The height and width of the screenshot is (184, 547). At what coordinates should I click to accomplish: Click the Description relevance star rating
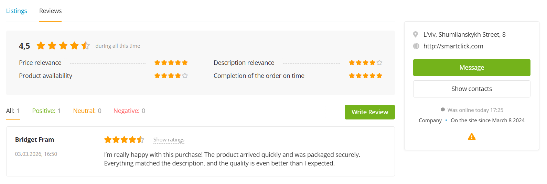365,62
